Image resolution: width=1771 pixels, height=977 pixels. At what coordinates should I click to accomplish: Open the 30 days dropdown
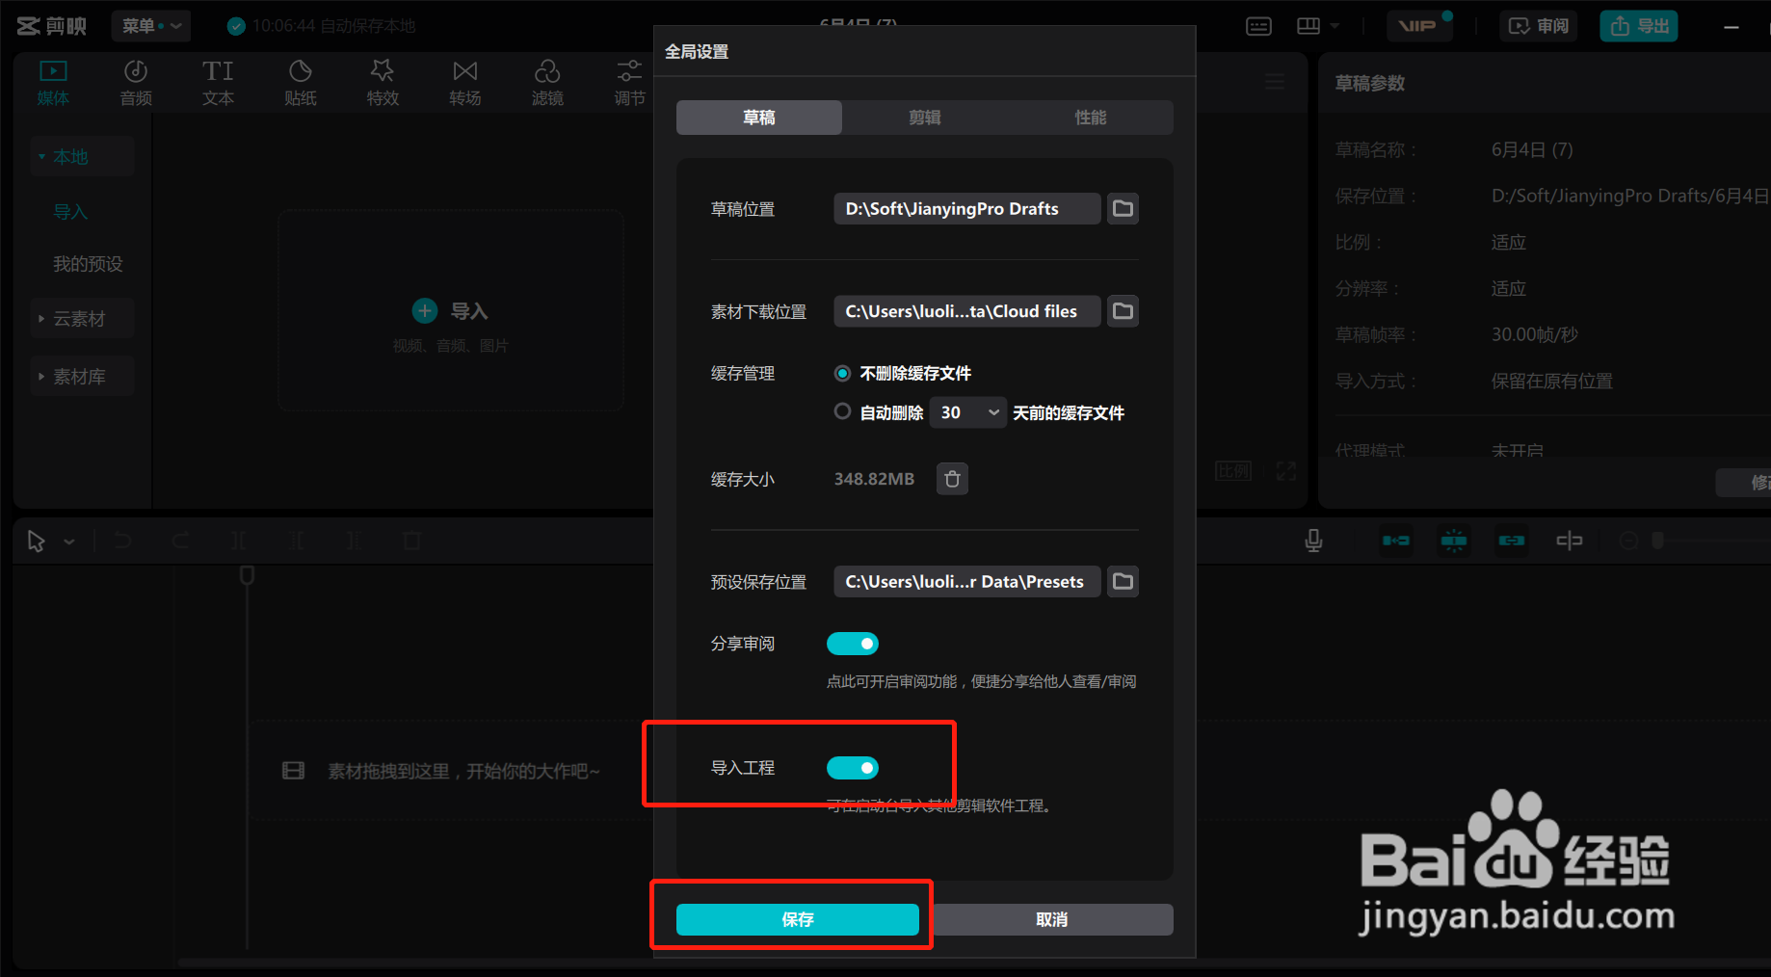pyautogui.click(x=968, y=412)
